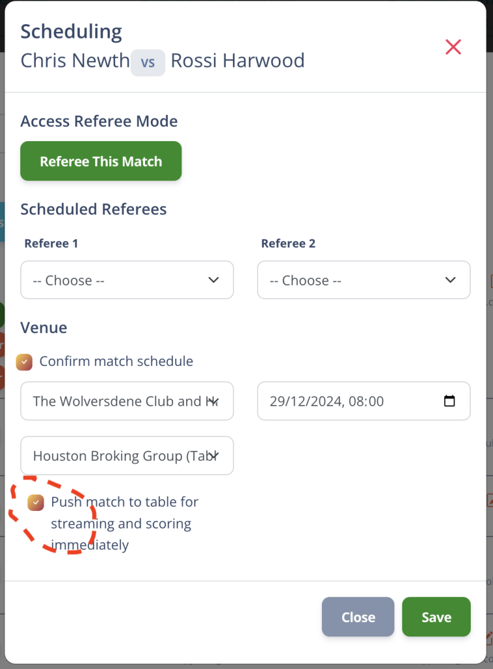Click the vs badge between player names
Screen dimensions: 493x669
coord(148,63)
